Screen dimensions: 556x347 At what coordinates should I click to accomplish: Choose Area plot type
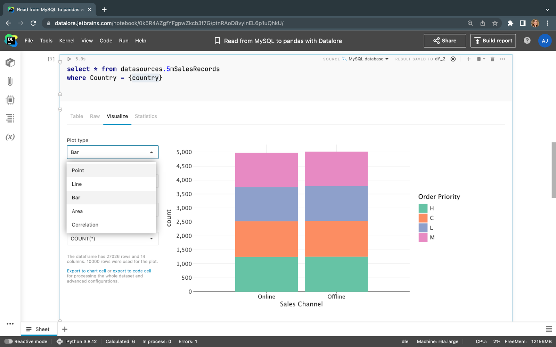pyautogui.click(x=111, y=211)
